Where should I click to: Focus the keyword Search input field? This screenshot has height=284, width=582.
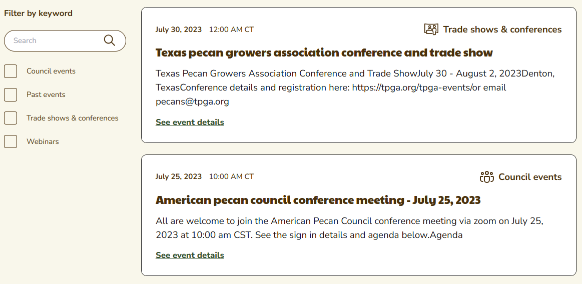[x=55, y=40]
